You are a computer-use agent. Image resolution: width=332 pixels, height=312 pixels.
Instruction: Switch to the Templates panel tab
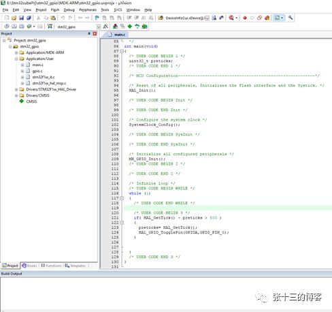(76, 266)
